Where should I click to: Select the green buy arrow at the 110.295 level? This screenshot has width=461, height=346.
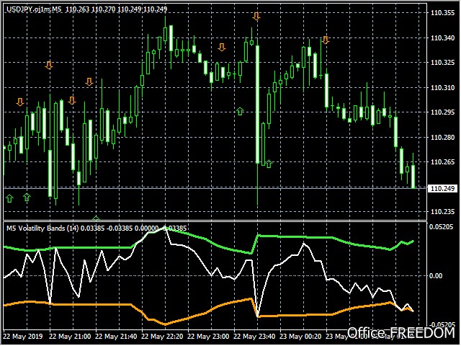point(240,111)
